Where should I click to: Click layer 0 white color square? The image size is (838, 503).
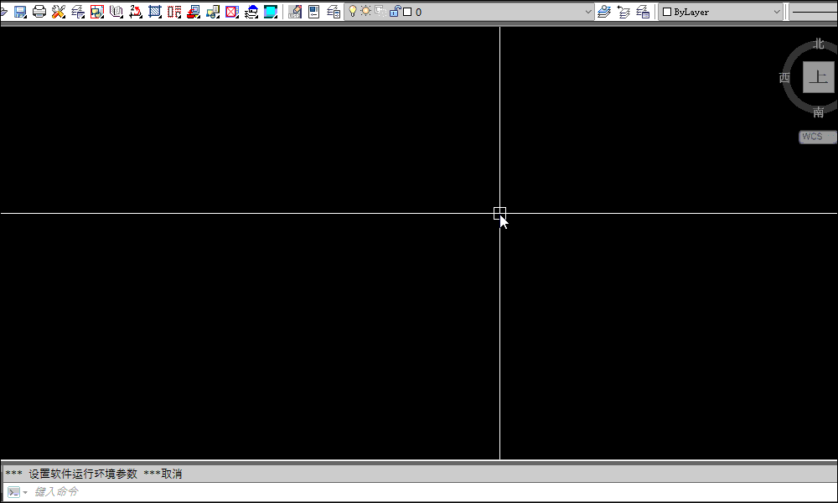click(407, 12)
